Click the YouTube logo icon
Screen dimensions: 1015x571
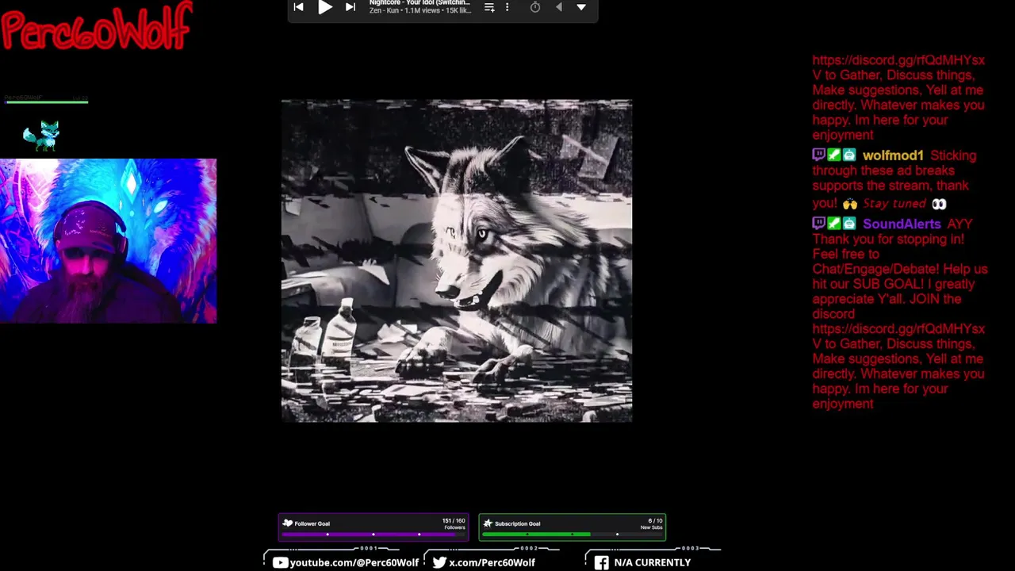(x=280, y=562)
